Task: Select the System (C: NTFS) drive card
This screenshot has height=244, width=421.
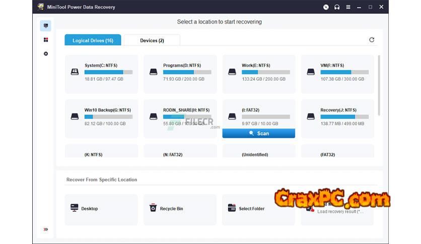Action: click(101, 74)
